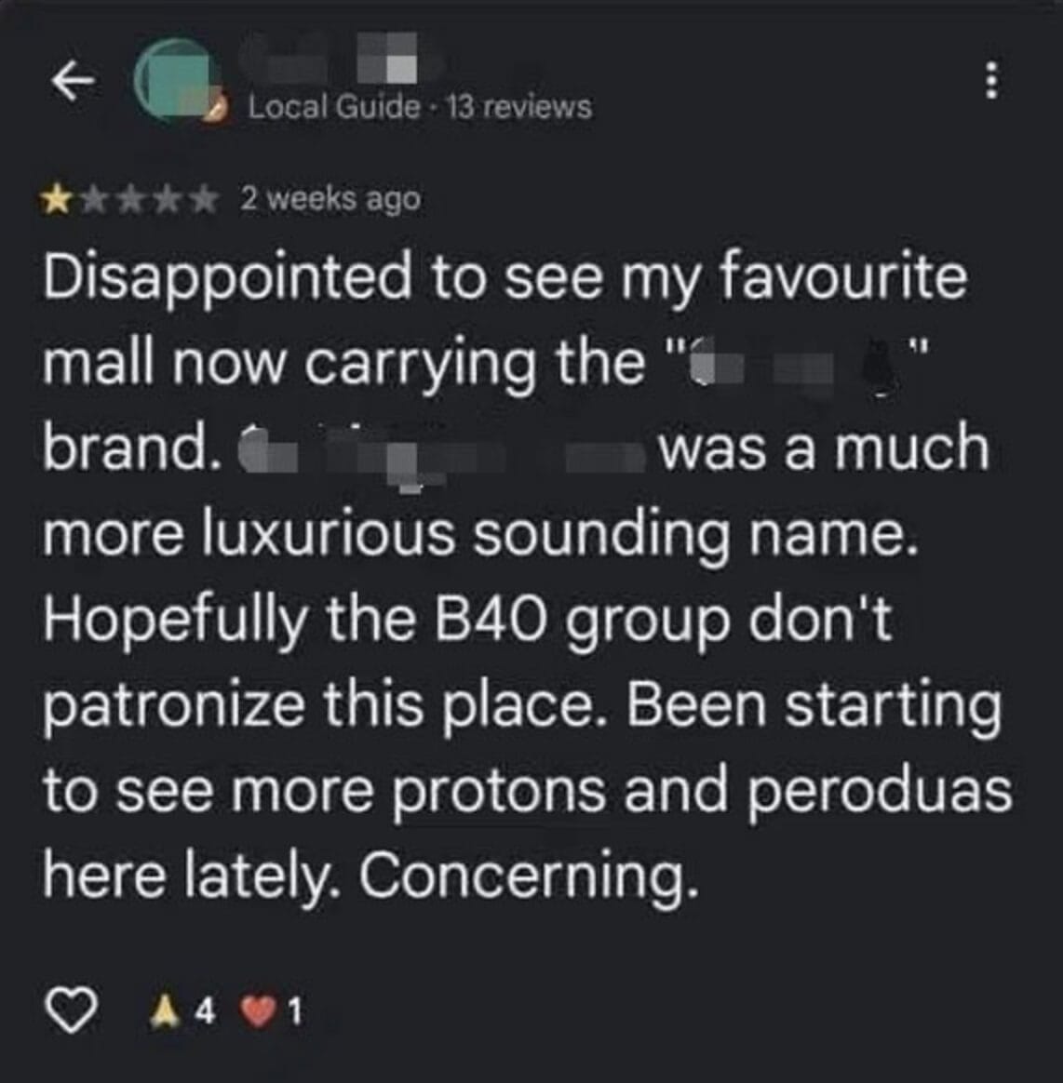Click the '2 weeks ago' timestamp
The height and width of the screenshot is (1083, 1063).
pyautogui.click(x=330, y=200)
